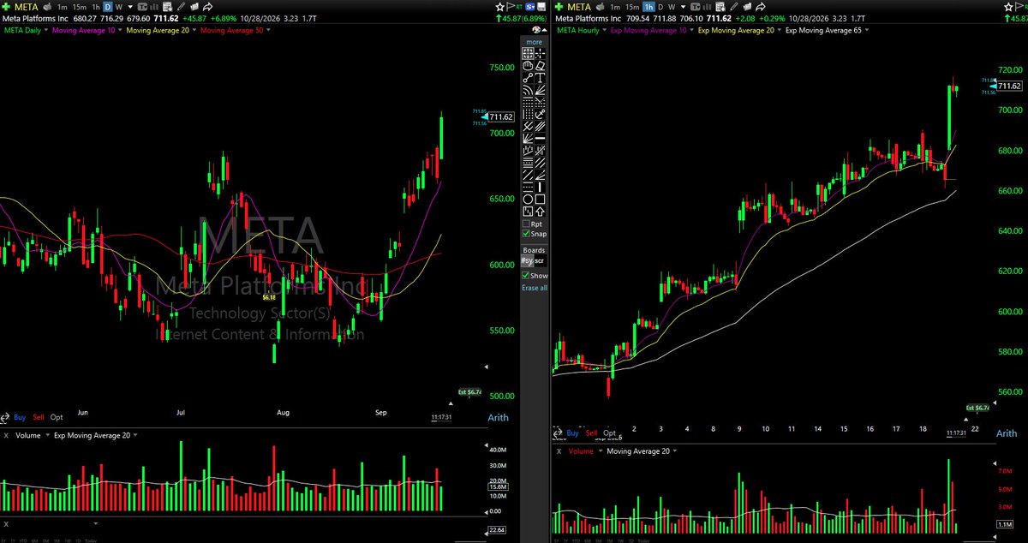The image size is (1028, 543).
Task: Click the Erase all link
Action: coord(535,288)
